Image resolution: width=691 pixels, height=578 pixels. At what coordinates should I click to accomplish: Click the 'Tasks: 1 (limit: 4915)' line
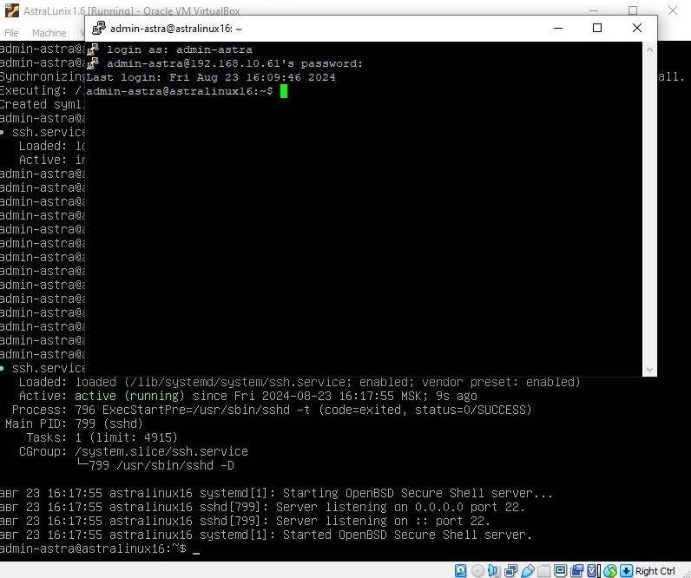[102, 438]
